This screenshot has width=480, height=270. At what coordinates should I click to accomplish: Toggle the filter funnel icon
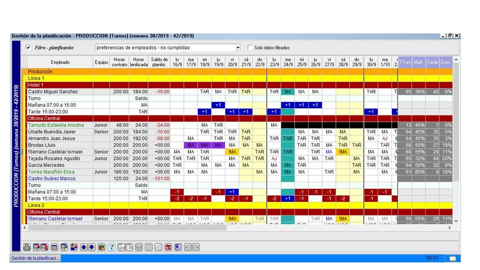[111, 247]
